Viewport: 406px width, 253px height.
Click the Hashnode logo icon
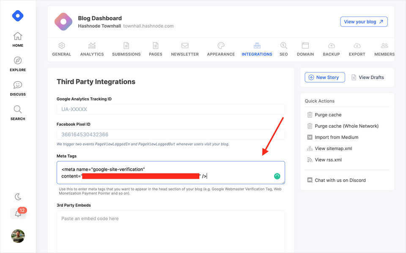(18, 16)
